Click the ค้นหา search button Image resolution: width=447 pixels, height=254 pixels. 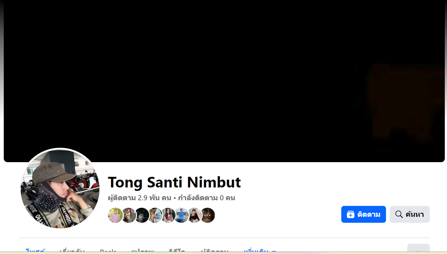click(410, 214)
